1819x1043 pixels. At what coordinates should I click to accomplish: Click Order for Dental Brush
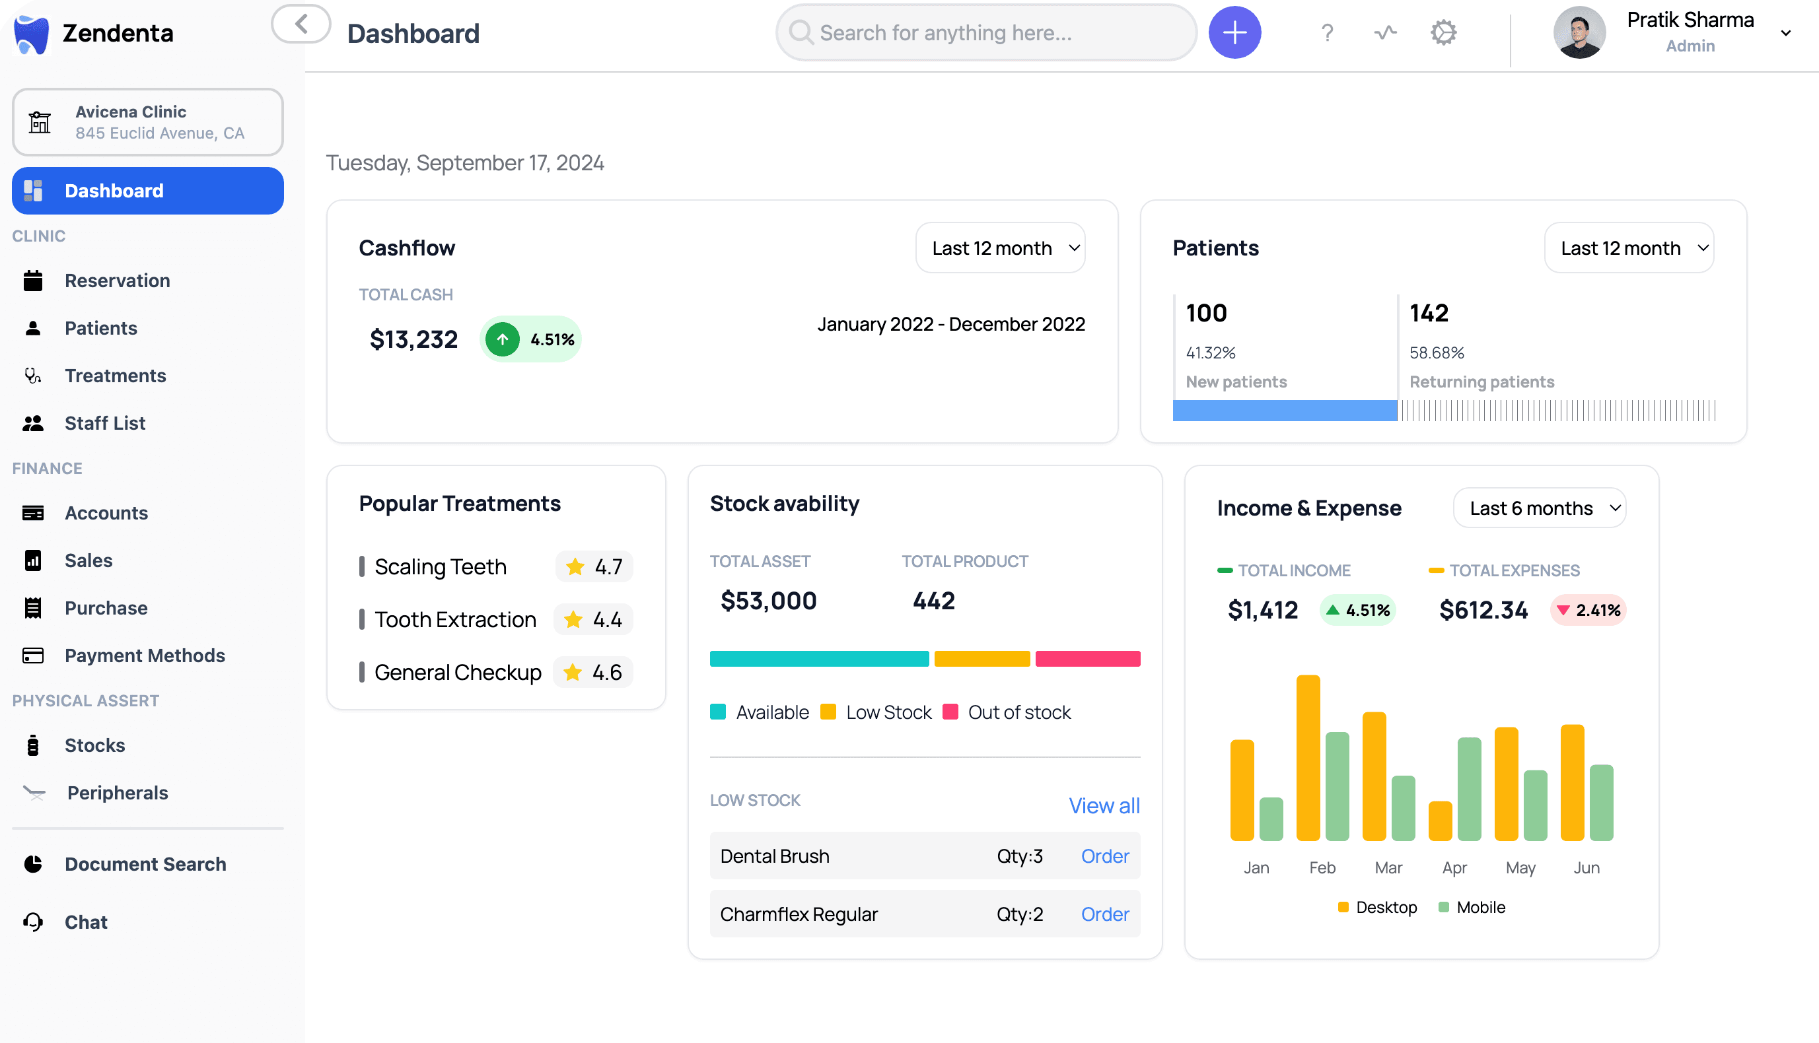point(1104,856)
